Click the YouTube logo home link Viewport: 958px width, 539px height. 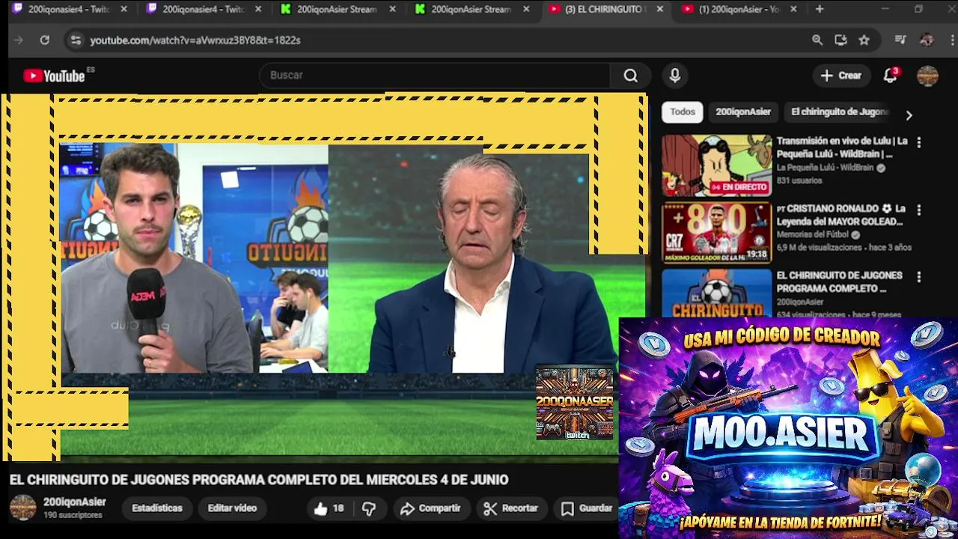point(54,76)
